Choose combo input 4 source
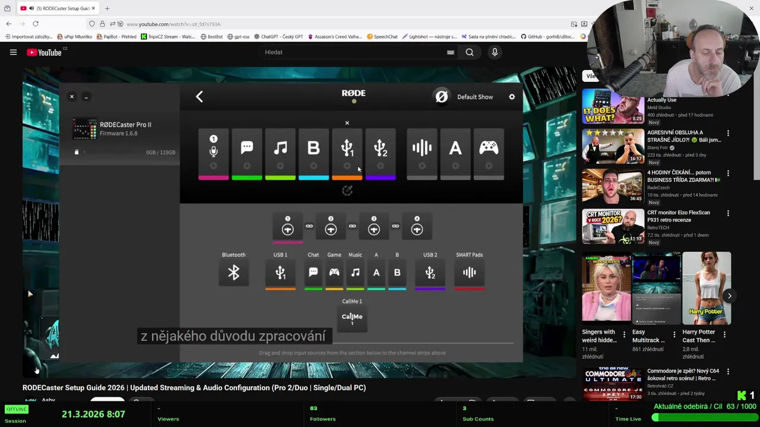This screenshot has height=427, width=760. pos(417,228)
